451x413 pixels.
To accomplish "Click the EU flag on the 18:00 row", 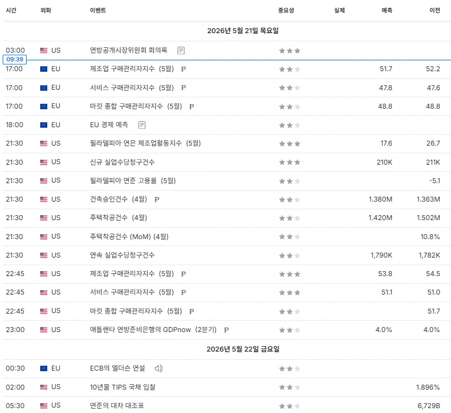I will click(43, 125).
